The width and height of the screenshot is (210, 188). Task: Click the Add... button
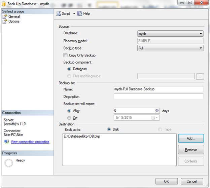[191, 138]
